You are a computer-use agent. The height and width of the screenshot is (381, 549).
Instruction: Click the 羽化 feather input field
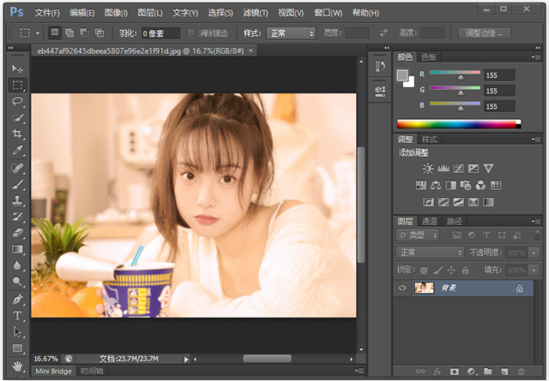tap(160, 33)
